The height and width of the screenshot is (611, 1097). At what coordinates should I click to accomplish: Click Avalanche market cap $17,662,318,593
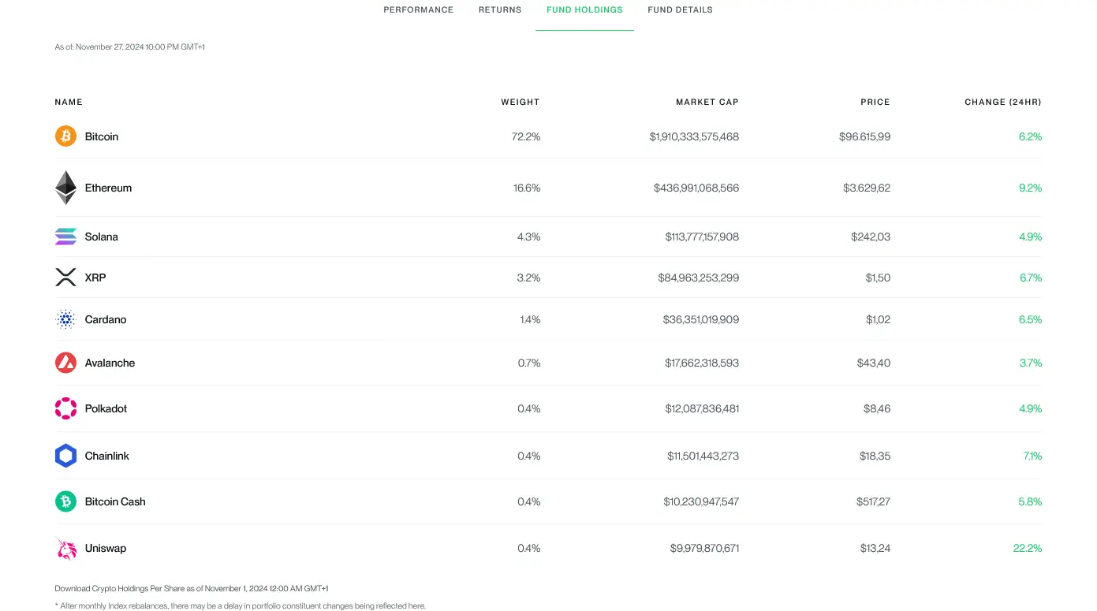pos(702,363)
